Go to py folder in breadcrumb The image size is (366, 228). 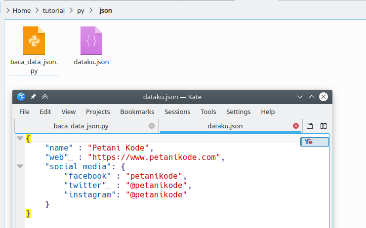[x=81, y=11]
